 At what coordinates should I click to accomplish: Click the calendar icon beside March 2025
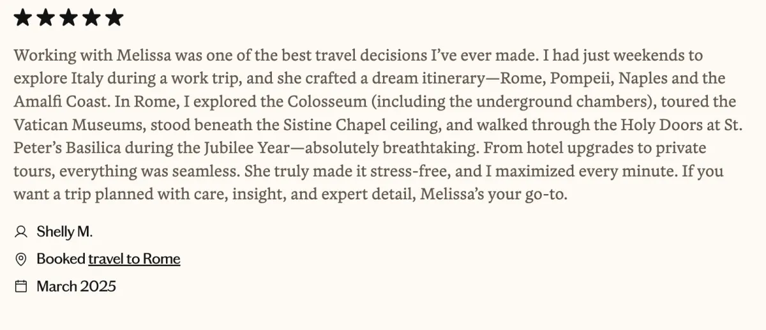(x=21, y=287)
